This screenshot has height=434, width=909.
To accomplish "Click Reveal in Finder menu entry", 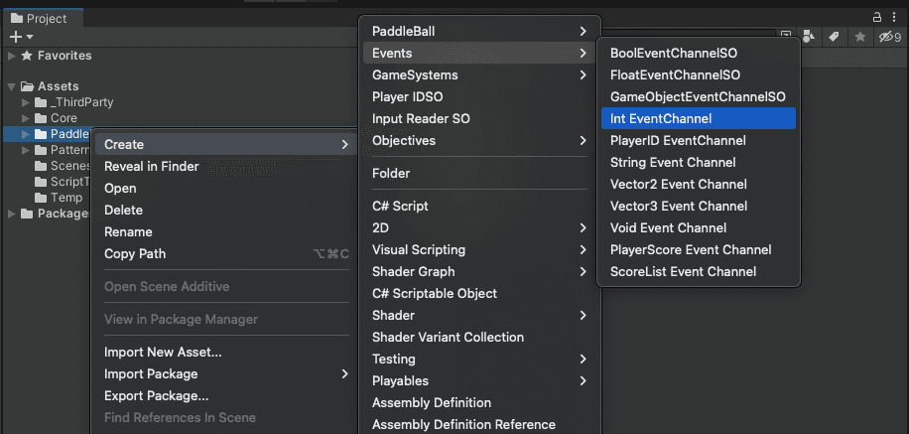I will click(151, 166).
